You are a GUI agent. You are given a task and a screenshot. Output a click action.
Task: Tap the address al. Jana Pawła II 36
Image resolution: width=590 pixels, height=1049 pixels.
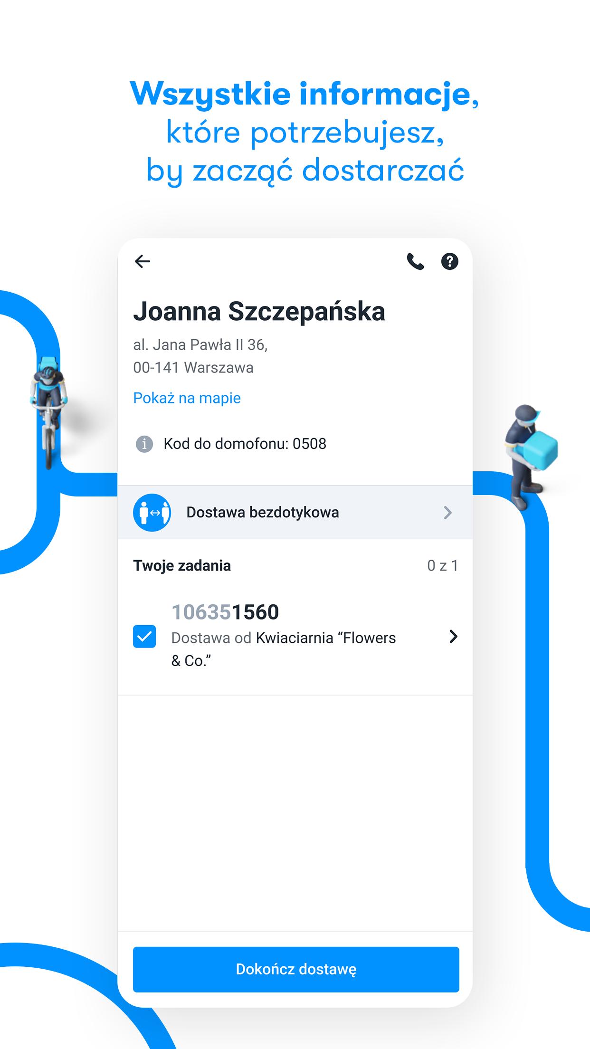pyautogui.click(x=200, y=345)
